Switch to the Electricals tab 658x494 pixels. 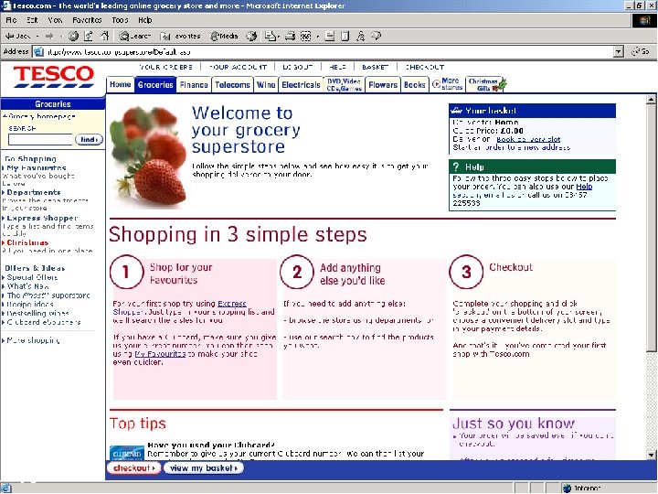301,84
